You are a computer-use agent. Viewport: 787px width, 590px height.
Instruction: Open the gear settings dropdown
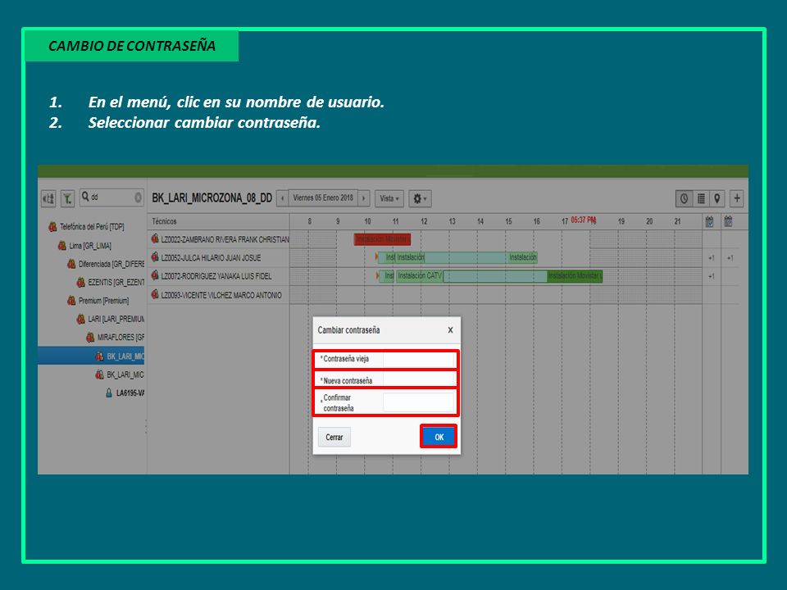tap(420, 198)
